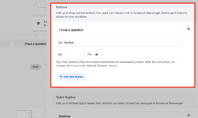198x118 pixels.
Task: Click the US country dropdown arrow
Action: [82, 54]
